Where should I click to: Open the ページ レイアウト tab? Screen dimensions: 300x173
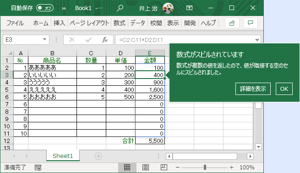[x=89, y=23]
